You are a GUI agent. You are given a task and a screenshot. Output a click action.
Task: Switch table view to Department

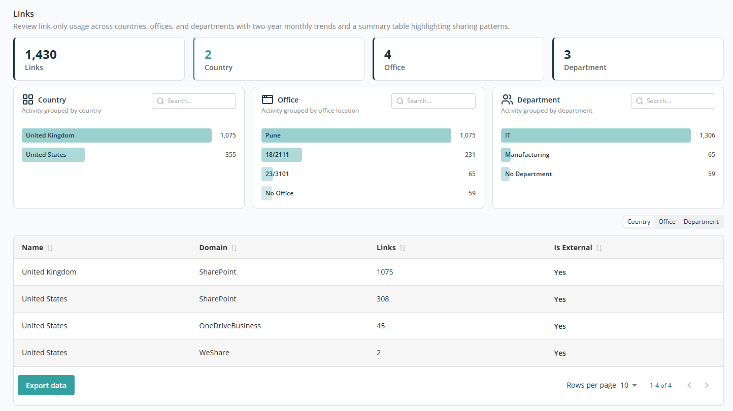[701, 222]
